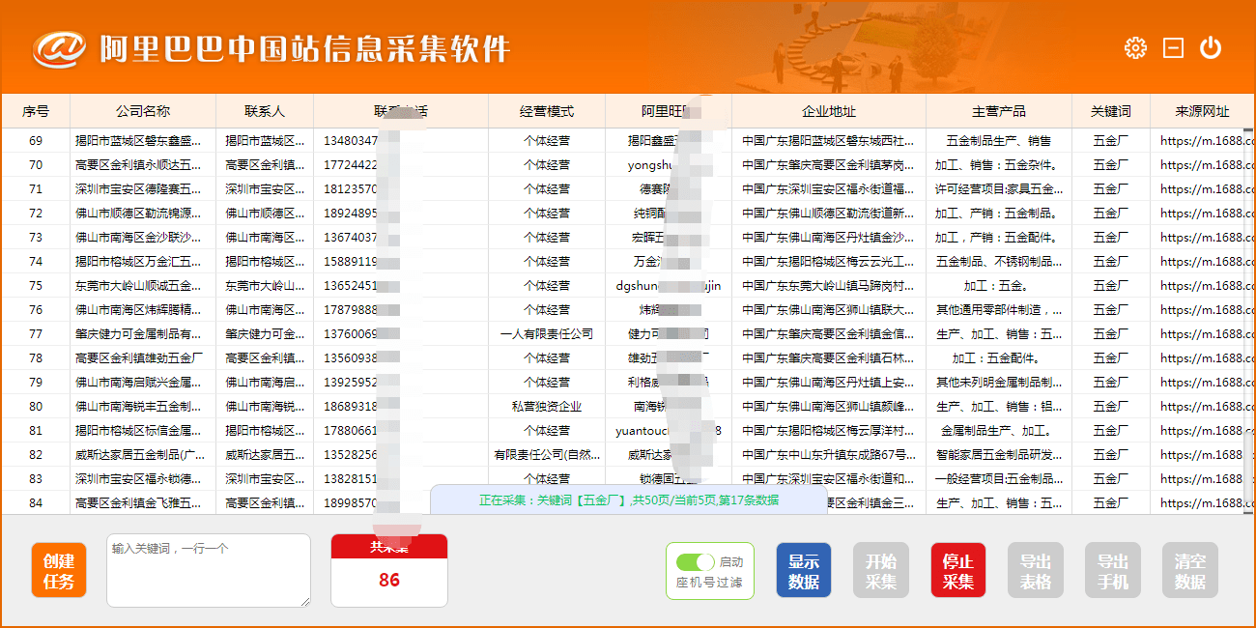This screenshot has width=1256, height=628.
Task: Click the 创建任务 button
Action: pyautogui.click(x=59, y=570)
